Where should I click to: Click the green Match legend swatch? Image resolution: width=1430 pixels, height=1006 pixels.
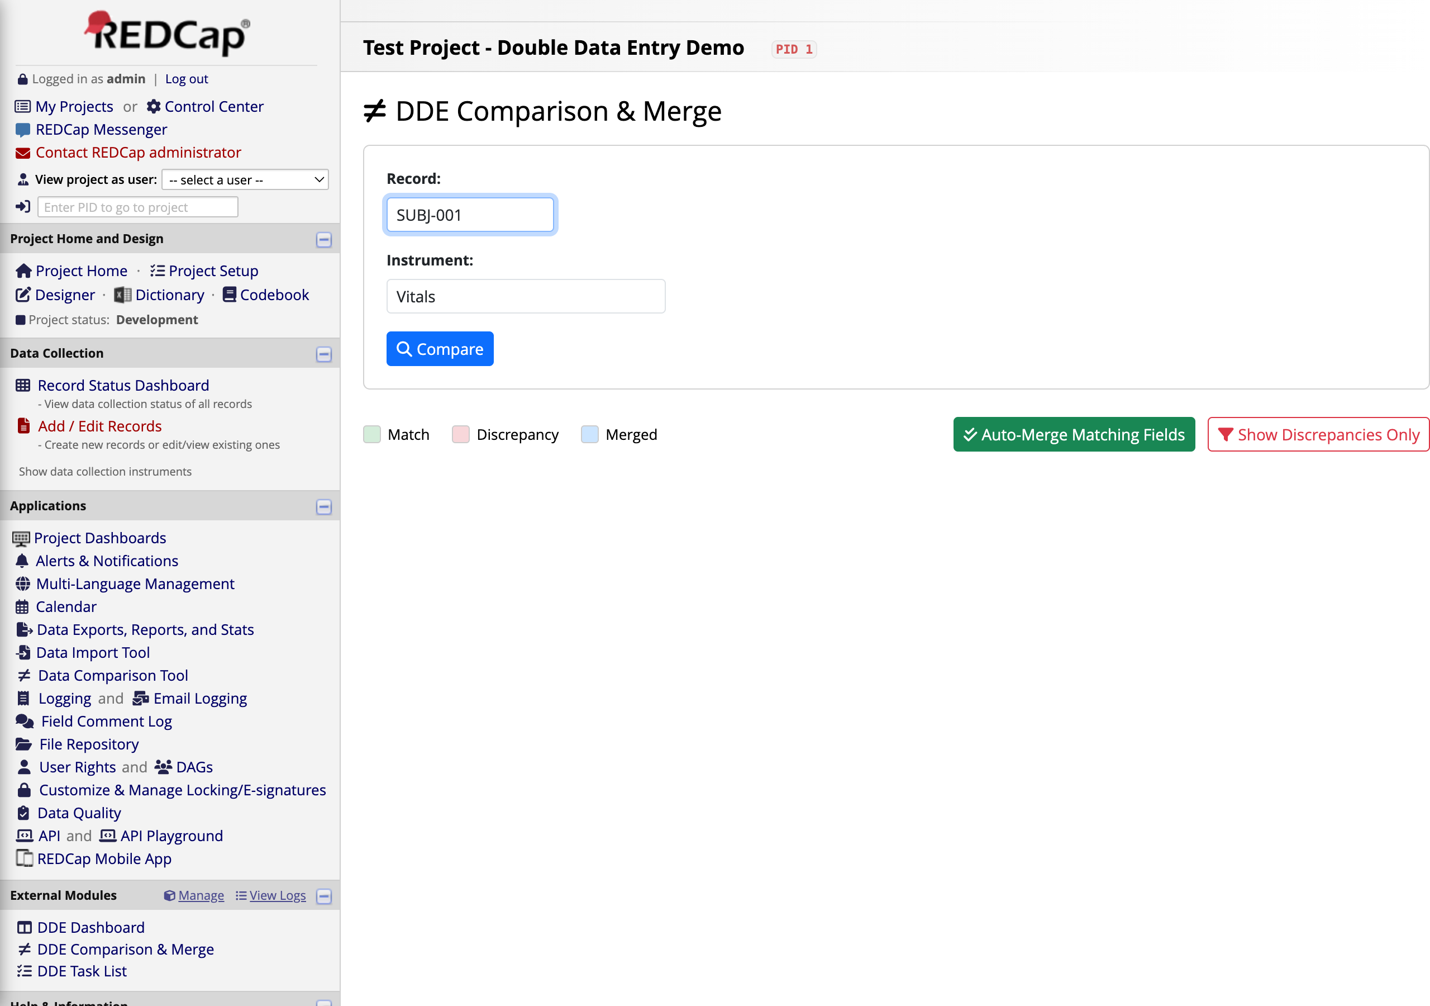(372, 434)
